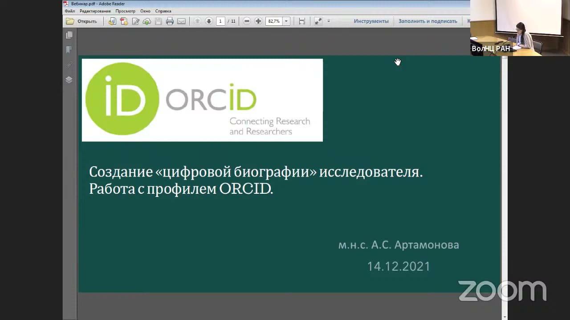The width and height of the screenshot is (570, 320).
Task: Click the speaker video thumbnail ВолНЦ РАН
Action: 520,28
